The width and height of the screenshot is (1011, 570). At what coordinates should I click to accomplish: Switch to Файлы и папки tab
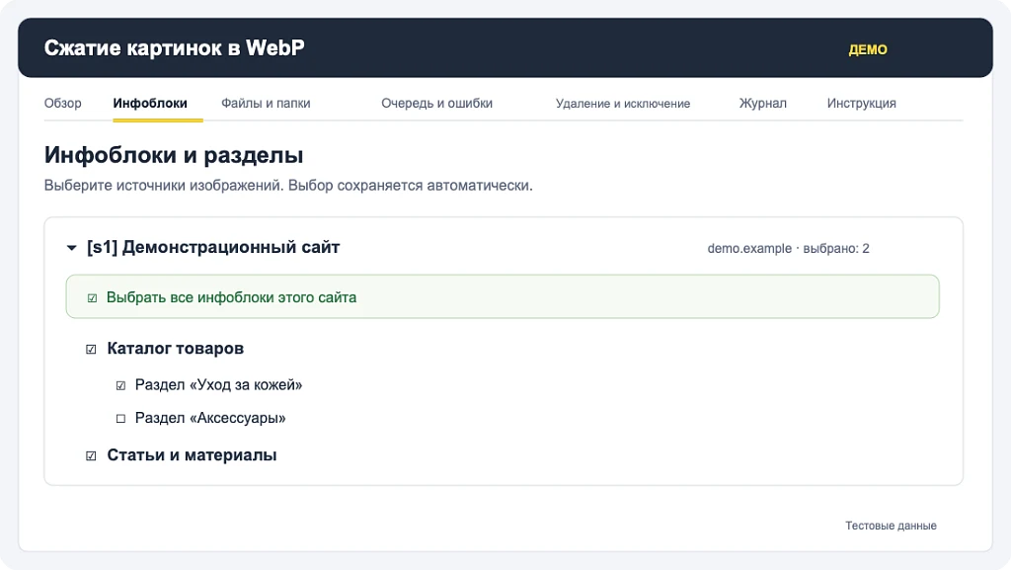(266, 103)
